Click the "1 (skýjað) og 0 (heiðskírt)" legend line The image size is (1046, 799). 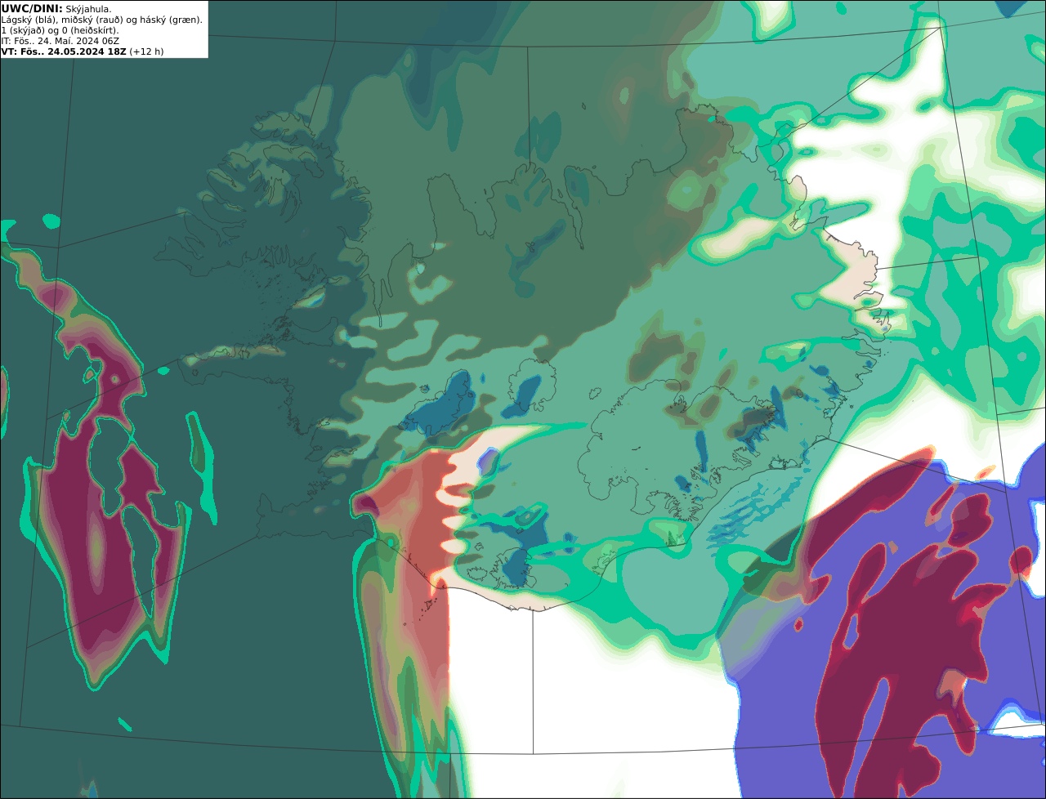click(60, 30)
